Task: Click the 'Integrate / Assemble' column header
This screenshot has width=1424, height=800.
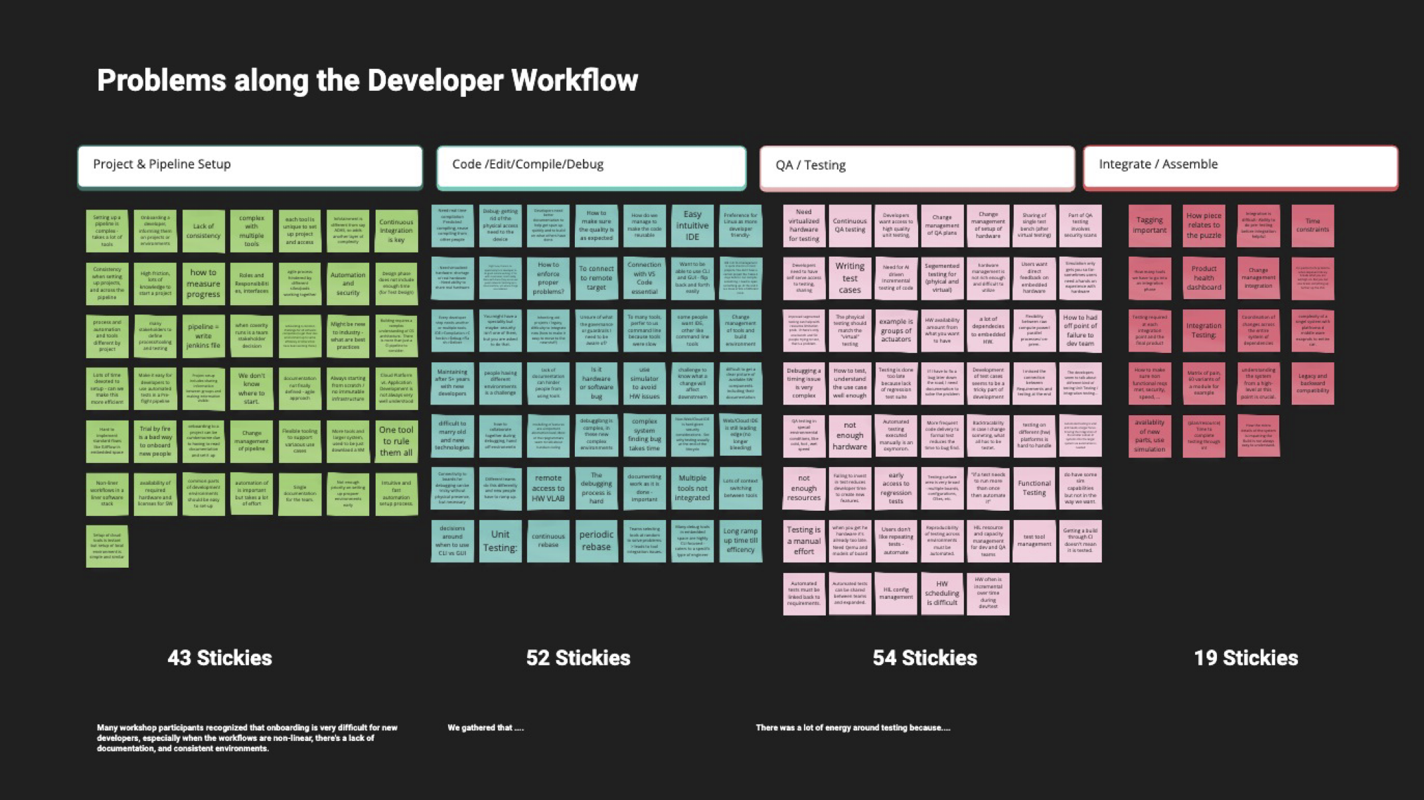Action: point(1239,166)
